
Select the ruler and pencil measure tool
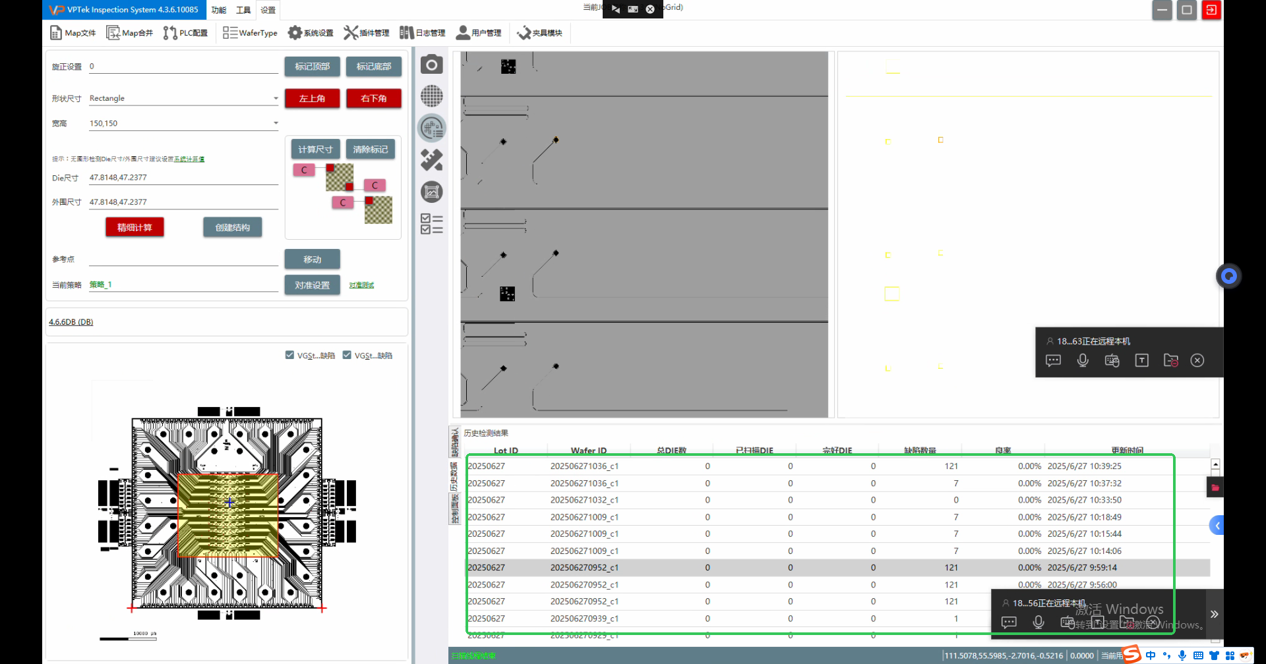432,159
